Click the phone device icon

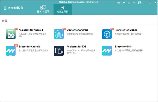[x=5, y=8]
